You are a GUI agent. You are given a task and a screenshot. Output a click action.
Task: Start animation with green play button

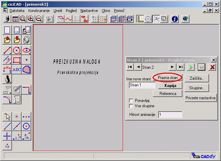click(191, 67)
